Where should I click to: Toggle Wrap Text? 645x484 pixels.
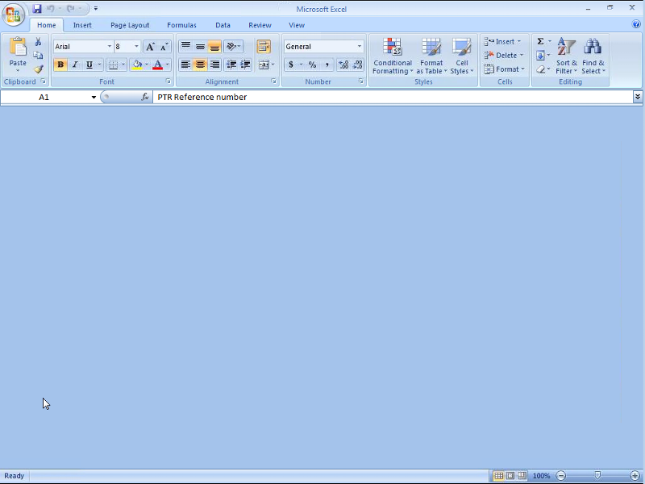point(264,46)
